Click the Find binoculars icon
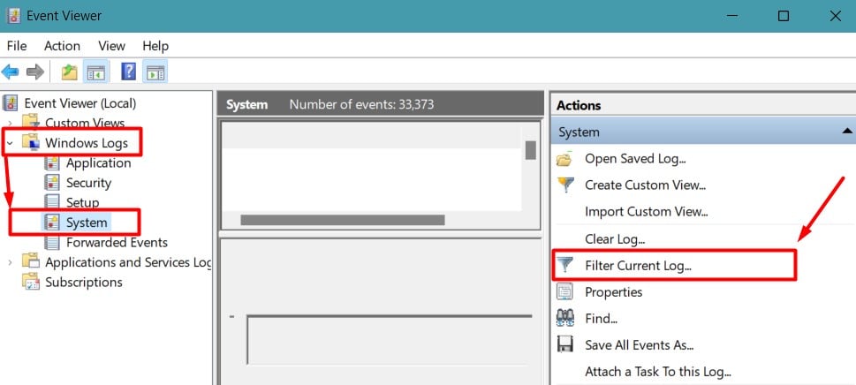Viewport: 856px width, 385px height. [564, 318]
